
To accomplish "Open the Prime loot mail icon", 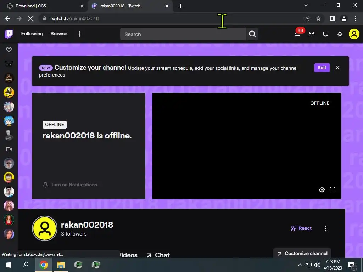I will point(312,34).
